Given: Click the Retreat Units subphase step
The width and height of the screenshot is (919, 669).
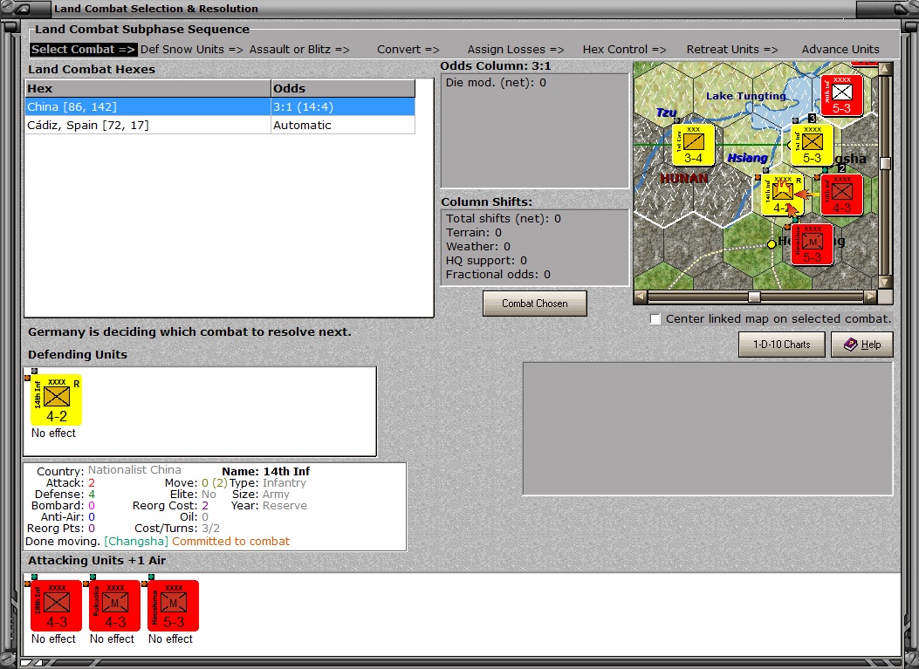Looking at the screenshot, I should [732, 49].
